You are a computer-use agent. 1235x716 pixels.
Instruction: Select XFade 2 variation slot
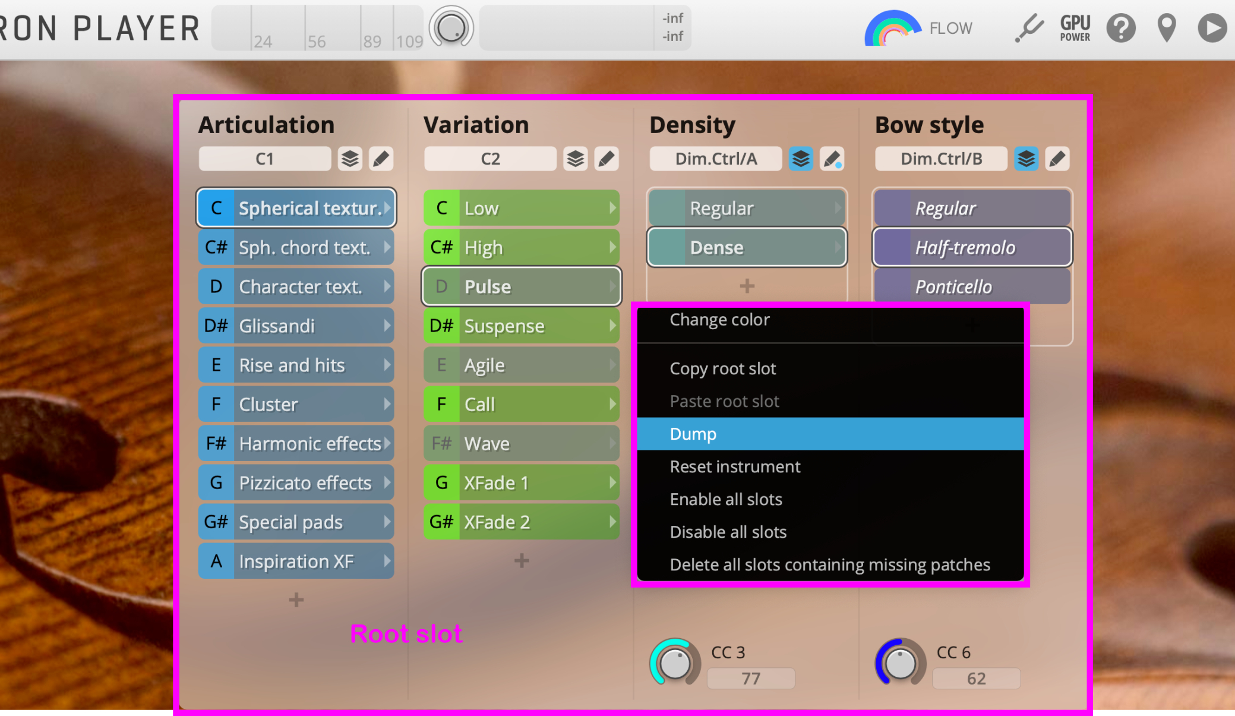tap(522, 522)
